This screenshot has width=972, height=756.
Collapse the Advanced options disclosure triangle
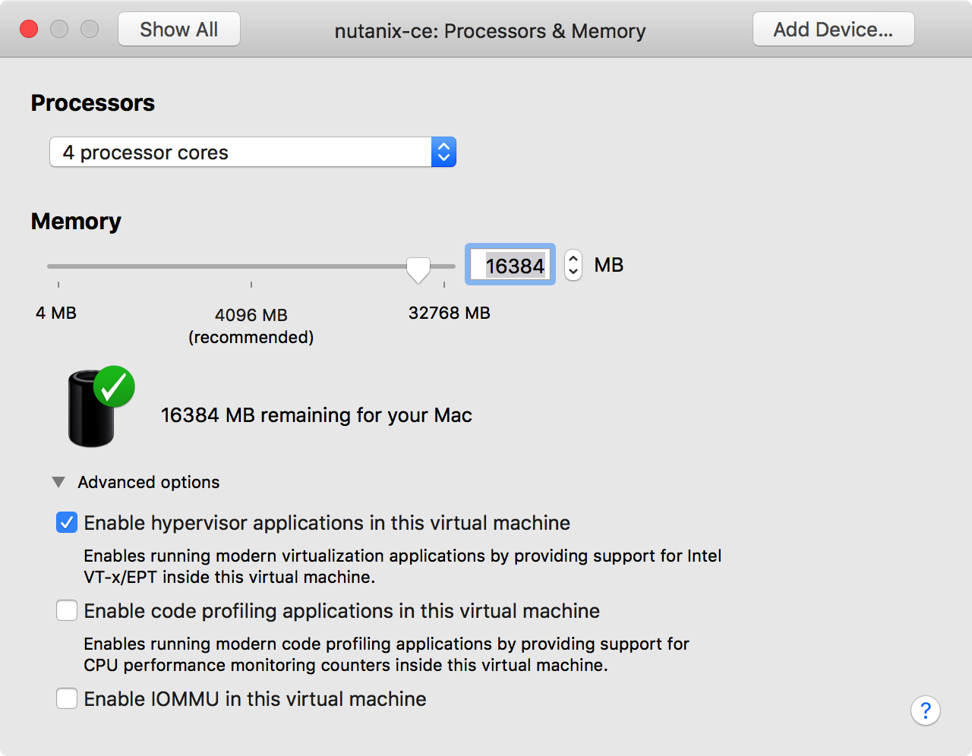[x=58, y=482]
